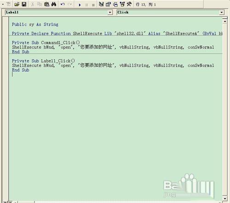Save the project with the floppy disk icon
The height and width of the screenshot is (203, 230).
24,4
